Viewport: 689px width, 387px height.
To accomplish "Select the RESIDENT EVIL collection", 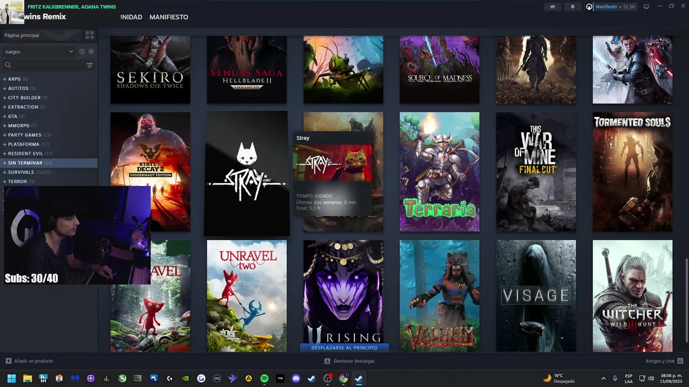I will [48, 154].
